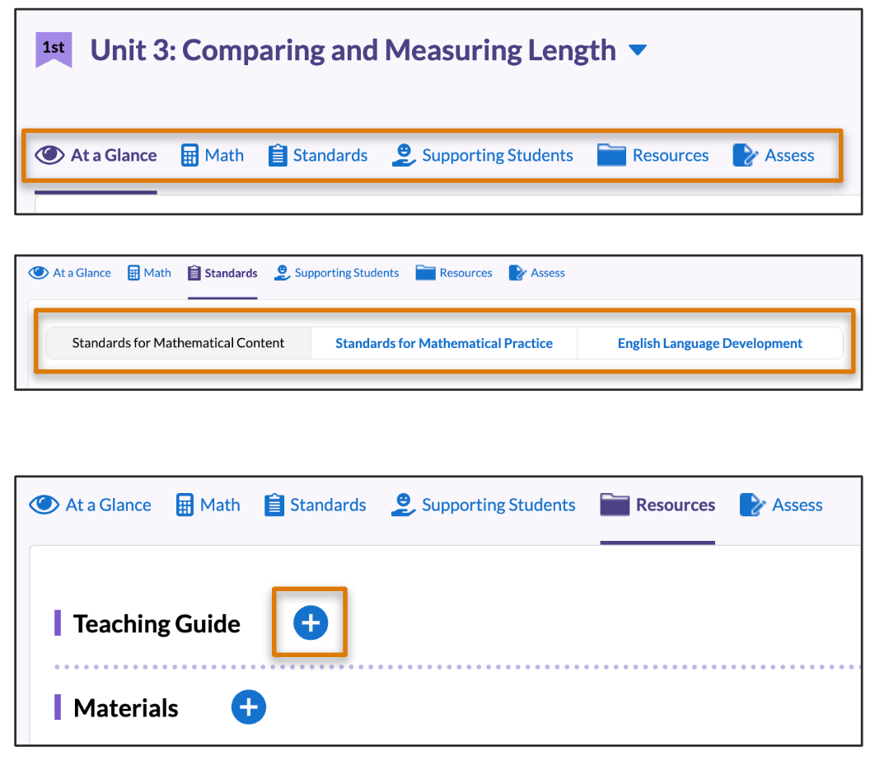875x761 pixels.
Task: Switch to Standards for Mathematical Practice
Action: click(x=444, y=343)
